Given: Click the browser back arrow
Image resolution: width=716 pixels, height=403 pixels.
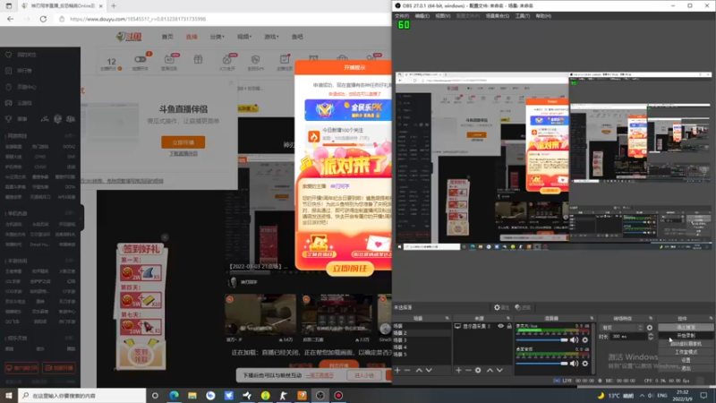Looking at the screenshot, I should [10, 19].
